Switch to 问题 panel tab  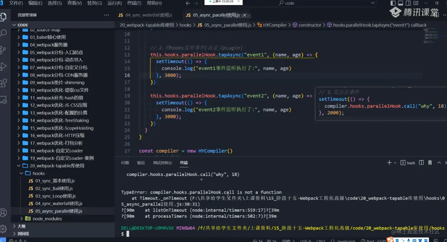click(x=125, y=163)
